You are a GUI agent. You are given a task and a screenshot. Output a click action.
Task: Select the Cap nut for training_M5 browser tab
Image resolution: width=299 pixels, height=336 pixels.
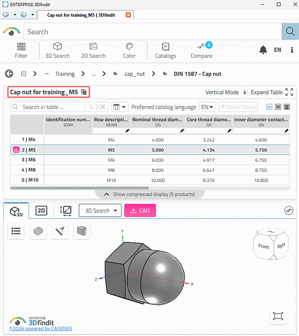pos(81,15)
